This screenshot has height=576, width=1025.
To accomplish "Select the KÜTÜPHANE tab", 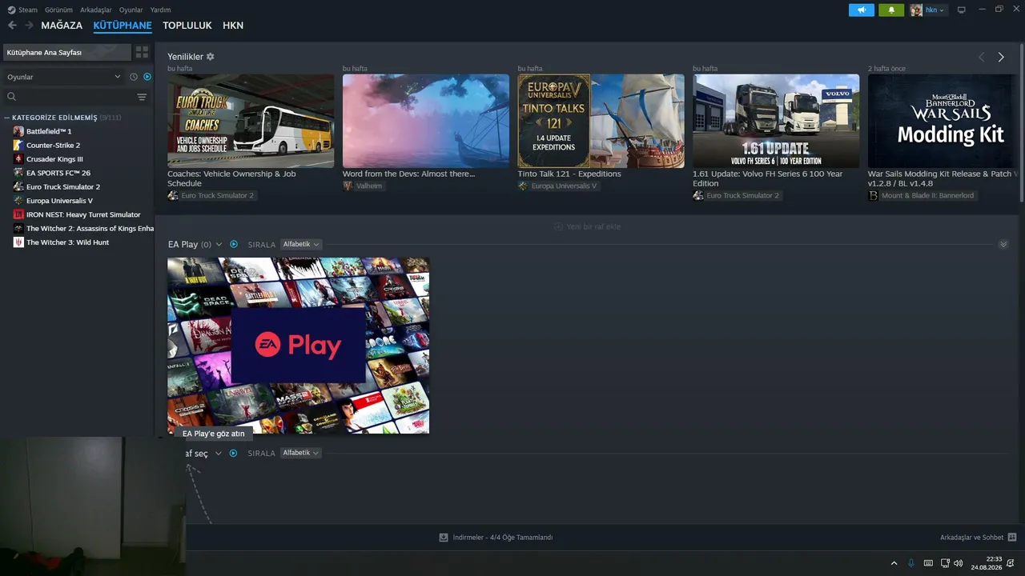I will [x=123, y=26].
